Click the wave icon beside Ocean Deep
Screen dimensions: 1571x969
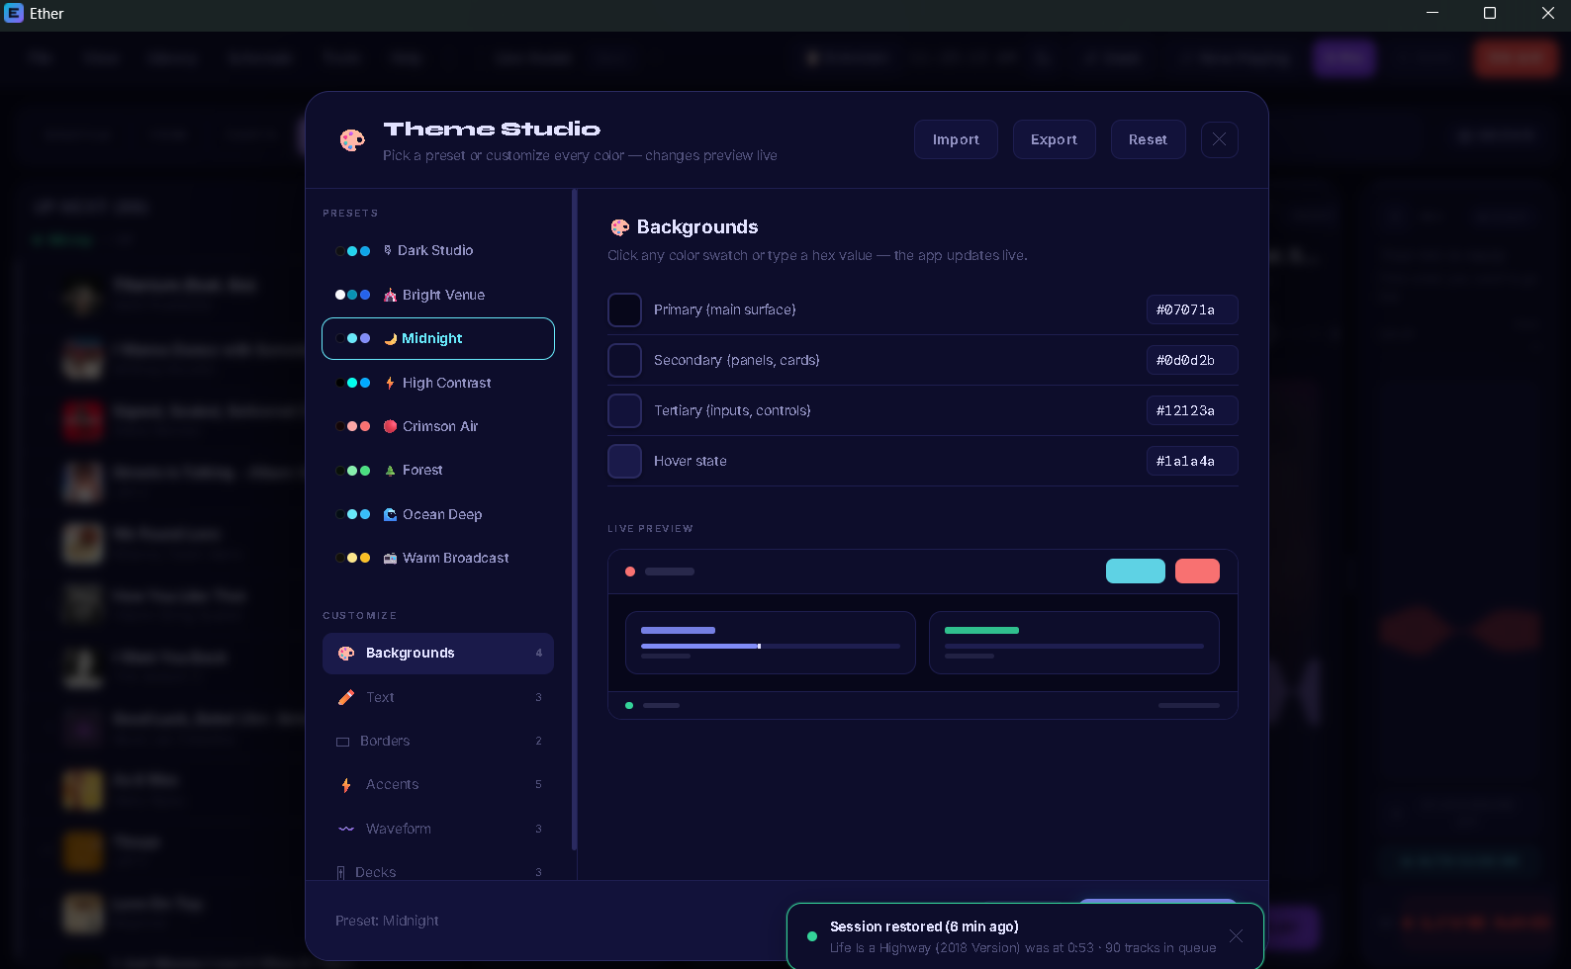click(x=390, y=514)
